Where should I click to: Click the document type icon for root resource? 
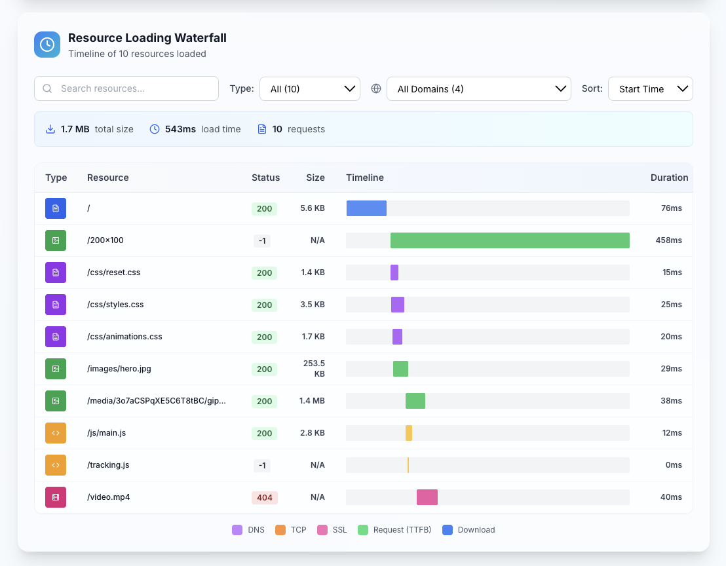[56, 208]
